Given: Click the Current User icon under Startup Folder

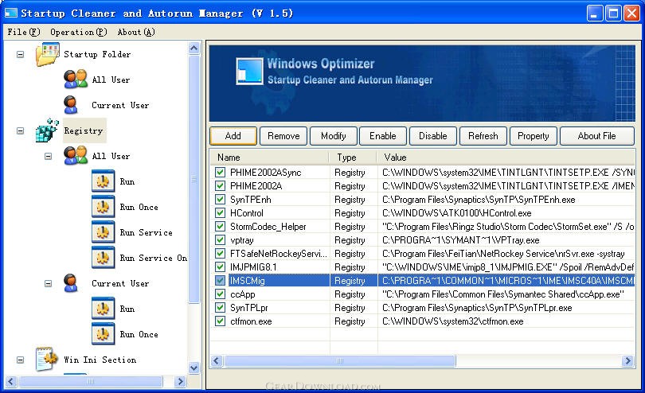Looking at the screenshot, I should coord(71,105).
